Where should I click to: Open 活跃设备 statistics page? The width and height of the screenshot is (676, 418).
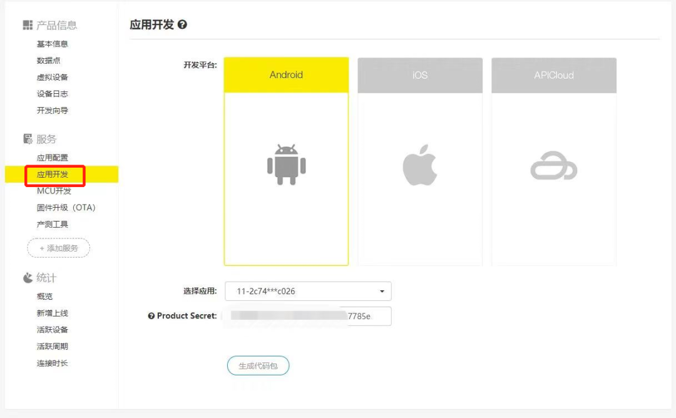point(52,330)
